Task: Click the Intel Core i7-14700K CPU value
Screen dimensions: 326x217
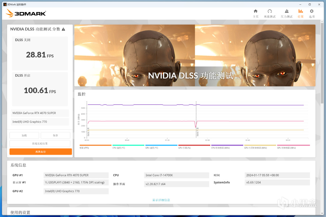Action: tap(177, 175)
